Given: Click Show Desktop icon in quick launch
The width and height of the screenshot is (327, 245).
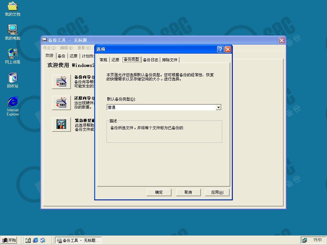Looking at the screenshot, I should 28,240.
